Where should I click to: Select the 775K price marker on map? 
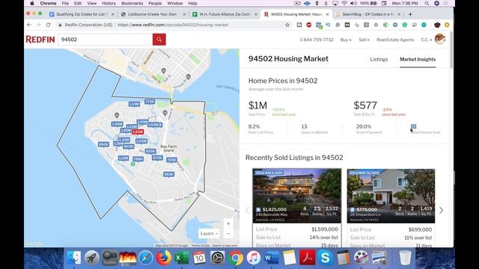pos(150,102)
